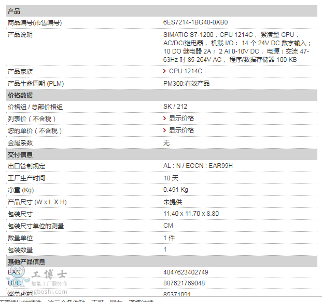Viewport: 322px width, 302px height.
Task: Click the 包装数量 label
Action: click(x=20, y=250)
